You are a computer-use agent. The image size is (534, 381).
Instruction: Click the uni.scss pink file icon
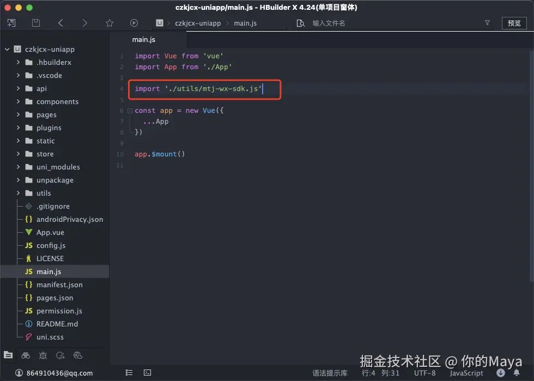click(29, 337)
